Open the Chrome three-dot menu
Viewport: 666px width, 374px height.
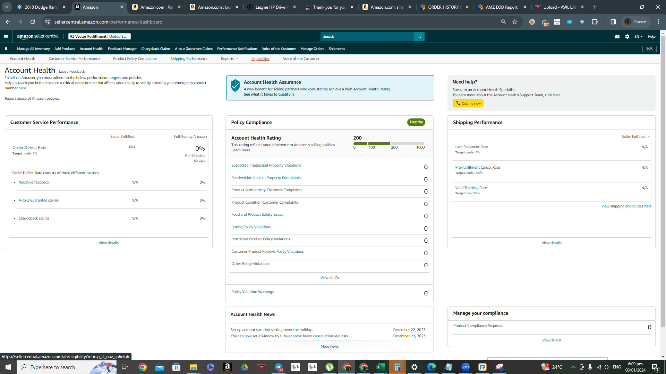coord(658,22)
